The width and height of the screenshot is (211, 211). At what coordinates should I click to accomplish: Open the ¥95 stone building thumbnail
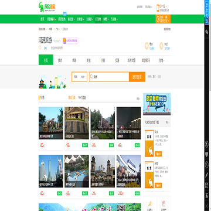[77, 123]
